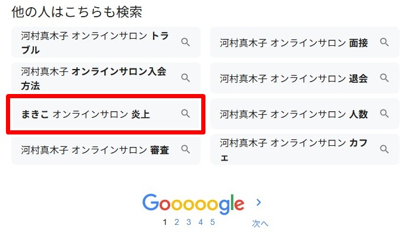The height and width of the screenshot is (238, 412).
Task: Click search icon beside 審査 suggestion
Action: 185,149
